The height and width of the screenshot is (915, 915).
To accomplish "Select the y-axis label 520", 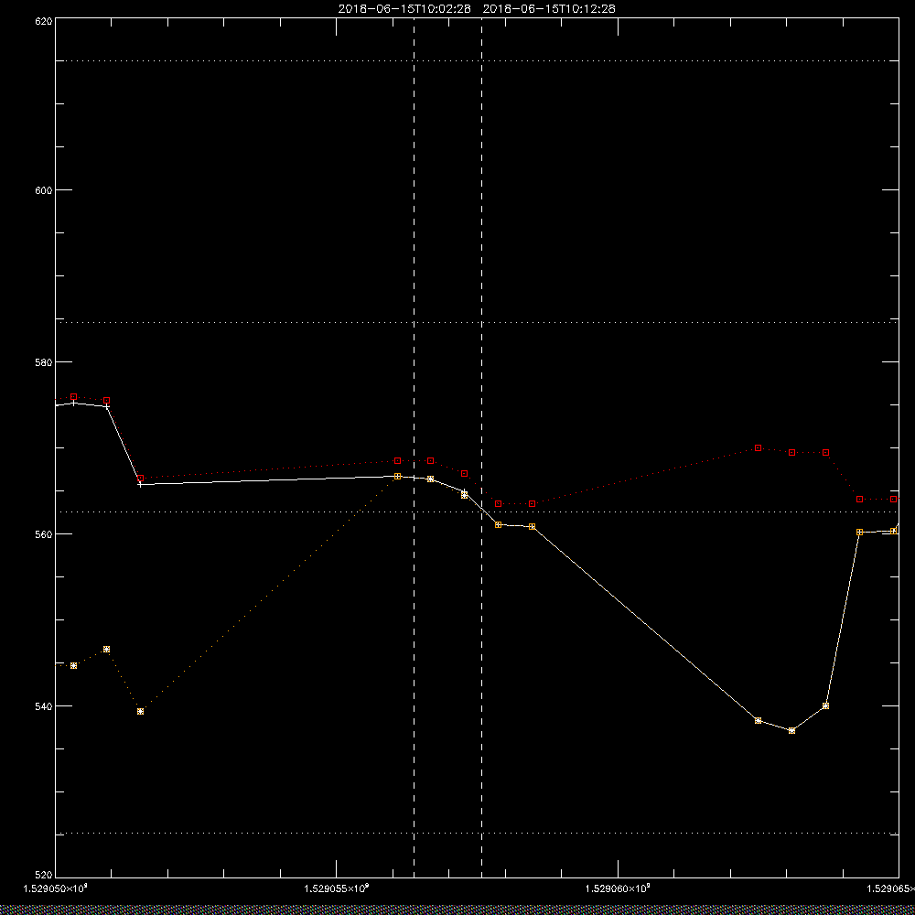I will [x=44, y=876].
